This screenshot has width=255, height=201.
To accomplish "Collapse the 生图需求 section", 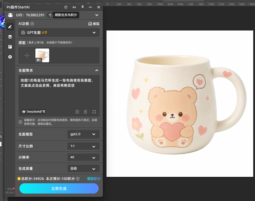I will point(97,70).
